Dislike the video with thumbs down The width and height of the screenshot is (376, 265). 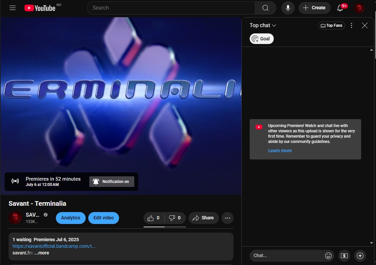pyautogui.click(x=175, y=218)
